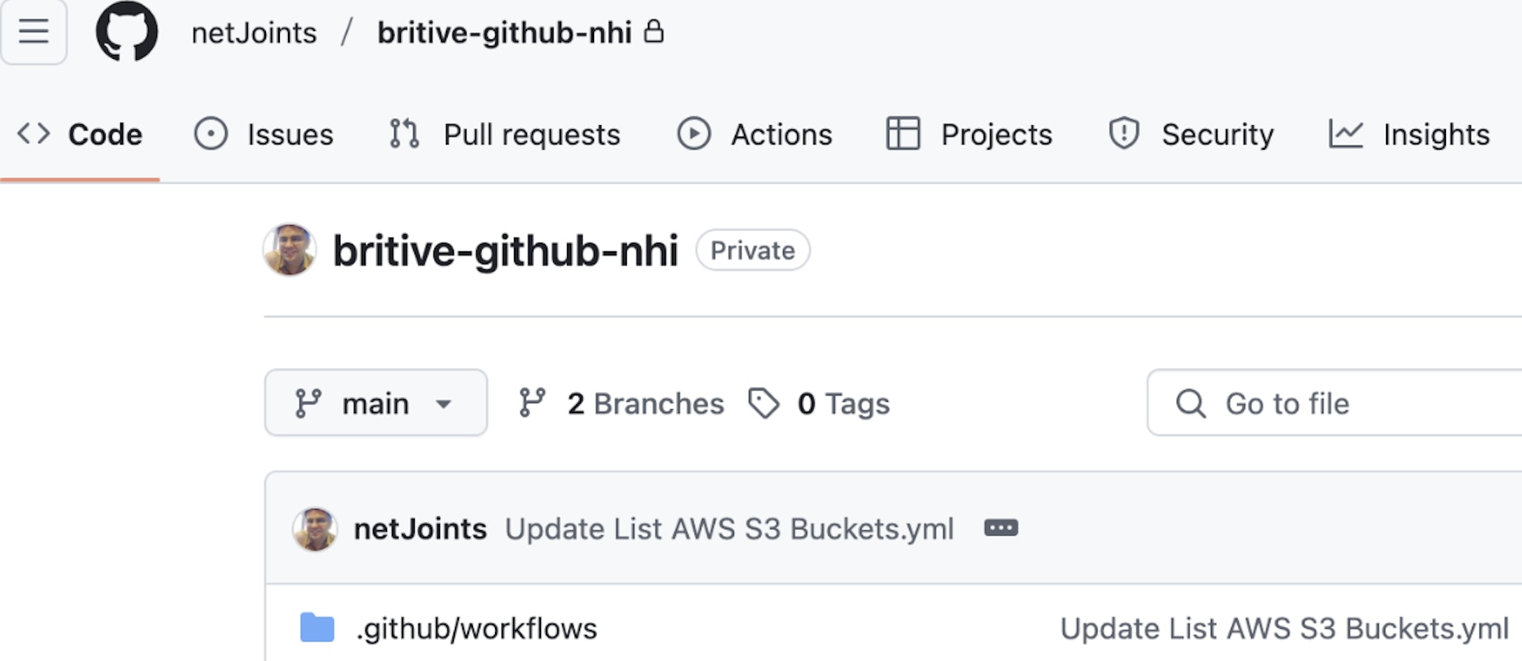Open the main branch dropdown
The image size is (1522, 661).
pyautogui.click(x=376, y=402)
